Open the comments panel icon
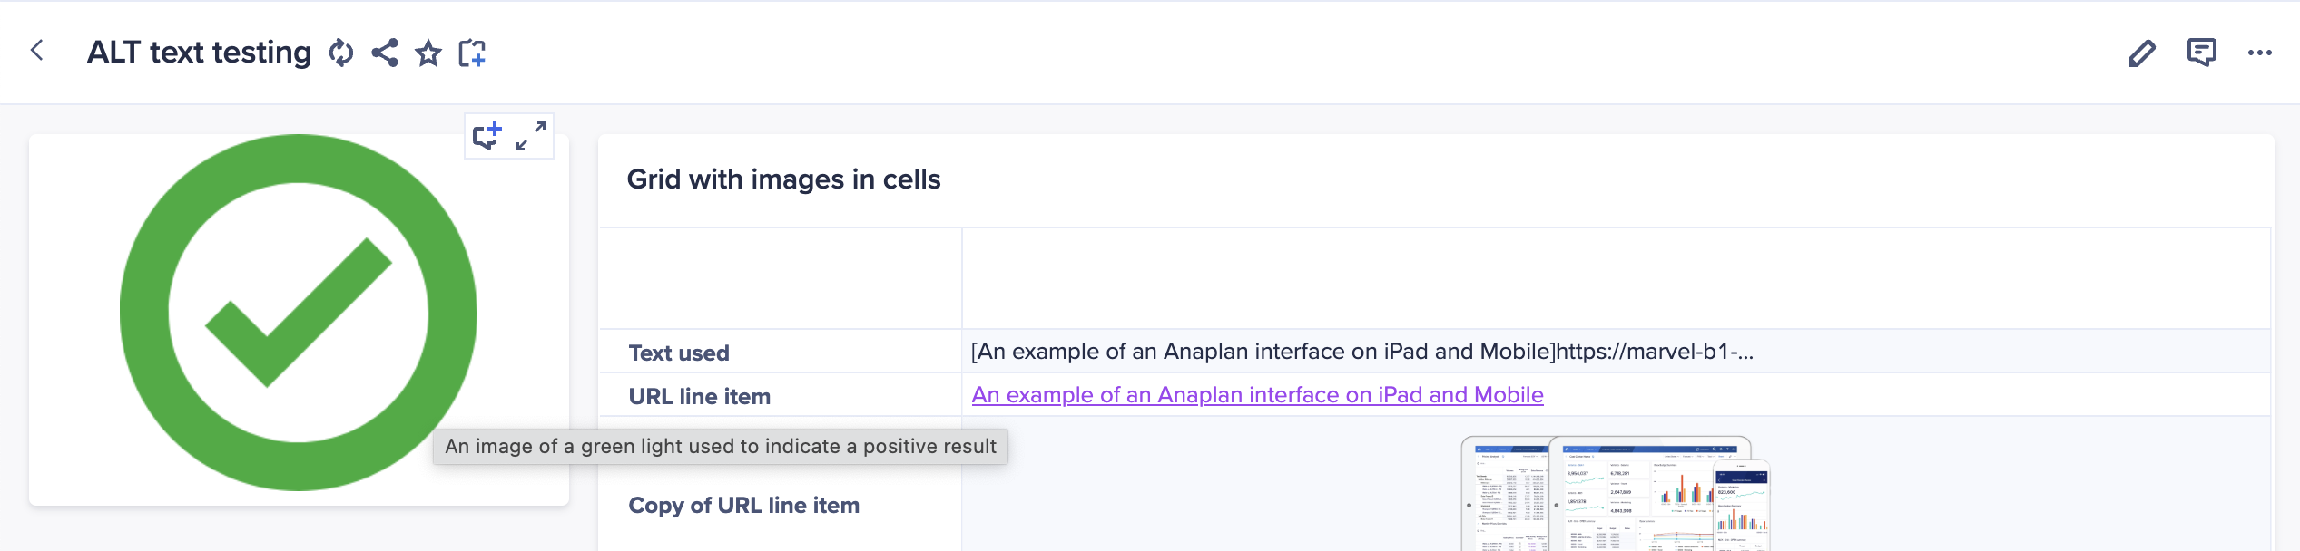The height and width of the screenshot is (551, 2300). (2202, 53)
